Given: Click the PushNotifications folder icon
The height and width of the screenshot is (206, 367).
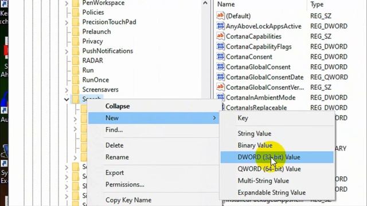Looking at the screenshot, I should 76,51.
